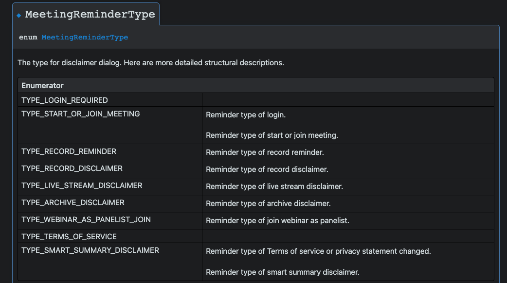Open the blue MeetingReminderType enum link
Image resolution: width=507 pixels, height=283 pixels.
pyautogui.click(x=85, y=37)
